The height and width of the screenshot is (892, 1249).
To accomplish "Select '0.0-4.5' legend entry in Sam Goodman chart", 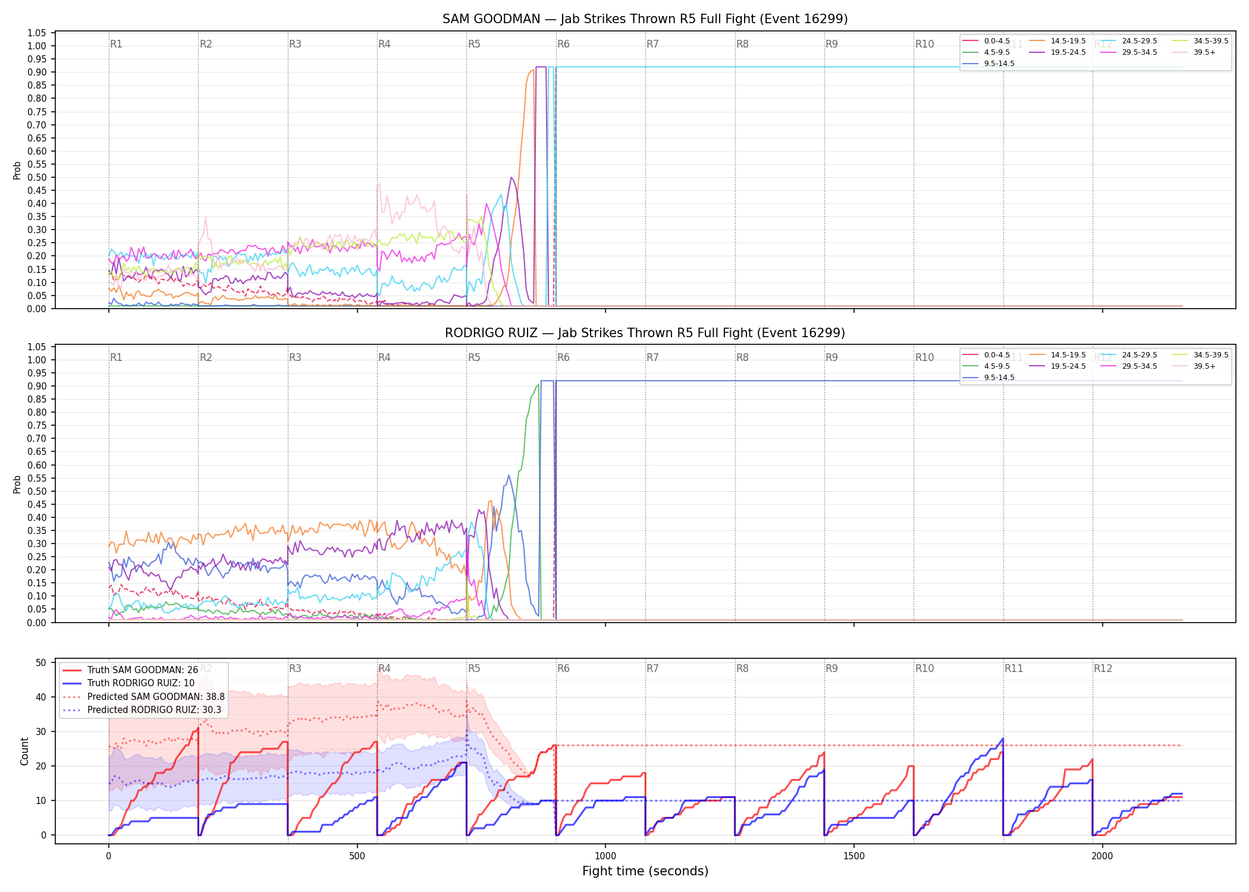I will 986,41.
